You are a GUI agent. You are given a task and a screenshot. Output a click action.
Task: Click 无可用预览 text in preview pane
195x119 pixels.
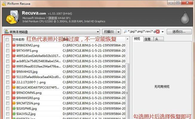tap(162, 87)
